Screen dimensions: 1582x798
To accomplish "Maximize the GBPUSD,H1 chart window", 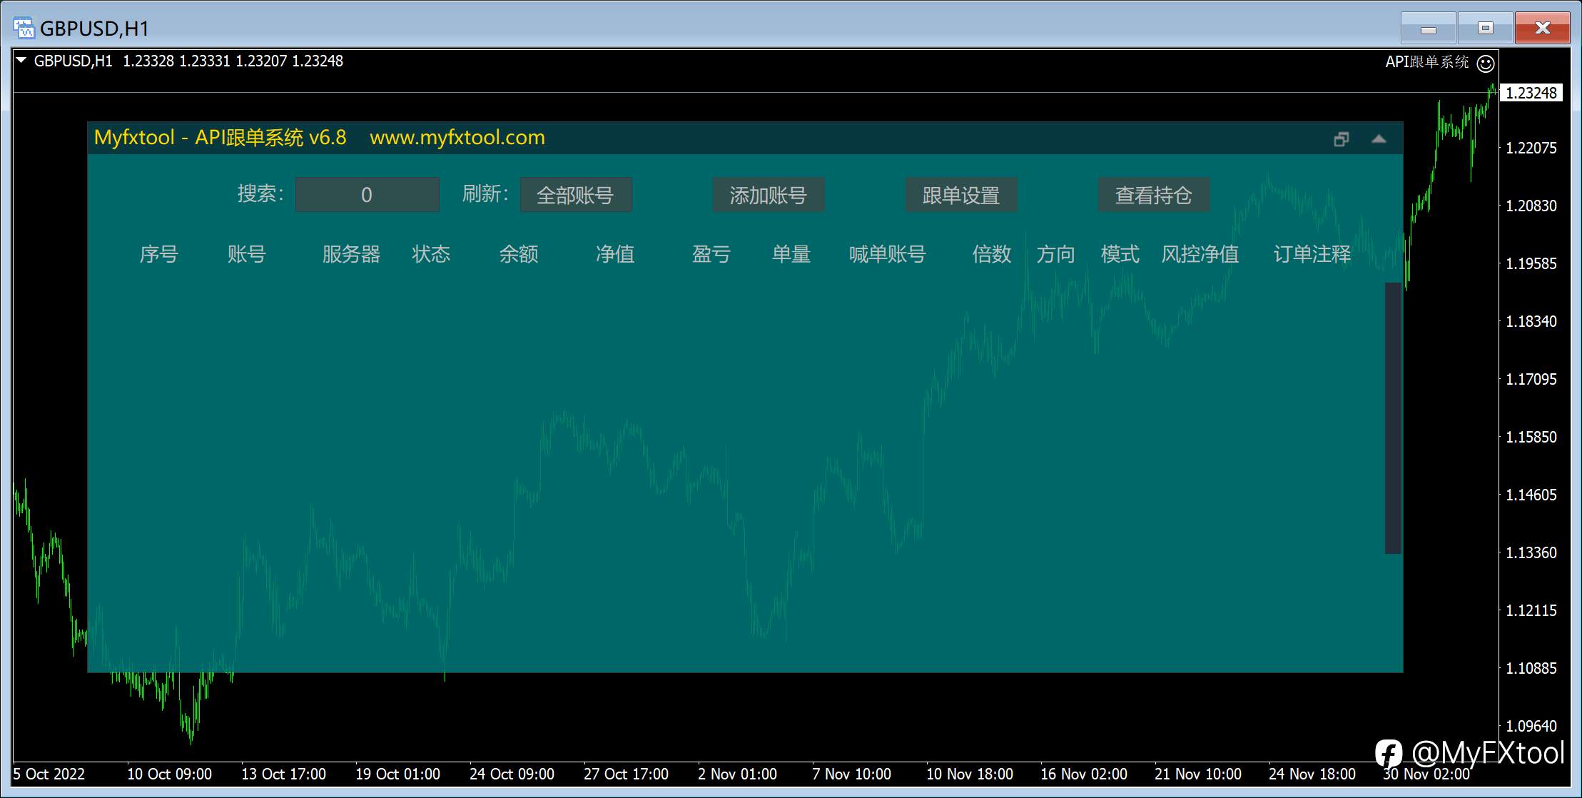I will pyautogui.click(x=1486, y=29).
